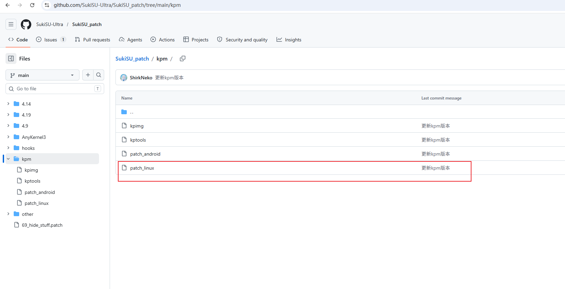
Task: Go forward with the browser forward arrow
Action: coord(20,5)
